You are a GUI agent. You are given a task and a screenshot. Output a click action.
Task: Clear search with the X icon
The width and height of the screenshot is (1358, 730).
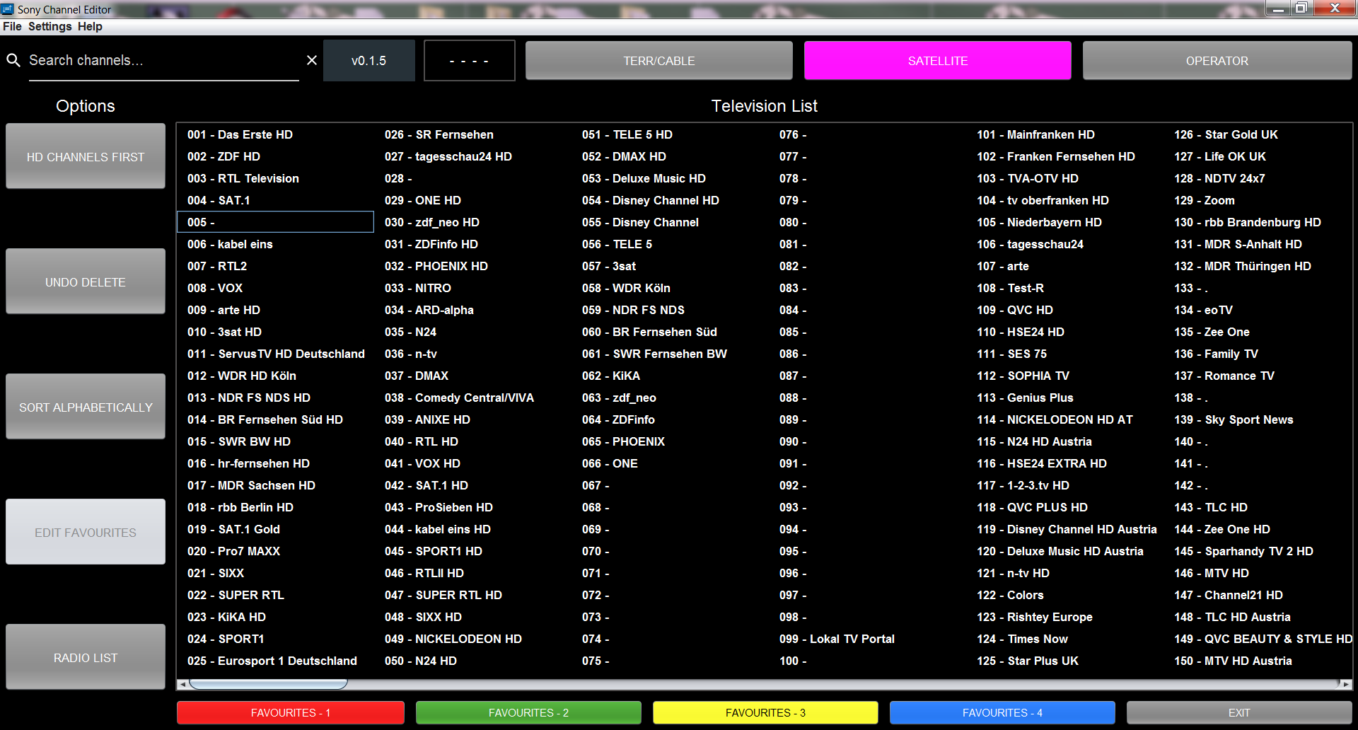click(311, 60)
